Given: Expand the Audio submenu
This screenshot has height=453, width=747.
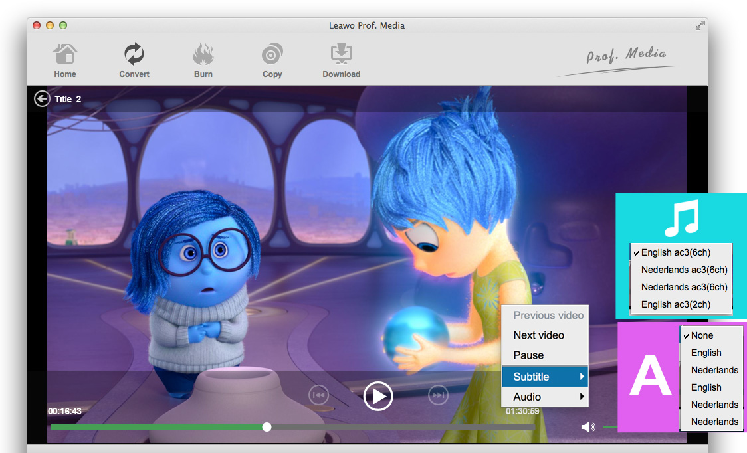Looking at the screenshot, I should point(544,397).
